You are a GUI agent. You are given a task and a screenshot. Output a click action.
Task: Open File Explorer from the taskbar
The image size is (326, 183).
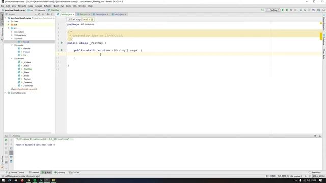(x=53, y=180)
